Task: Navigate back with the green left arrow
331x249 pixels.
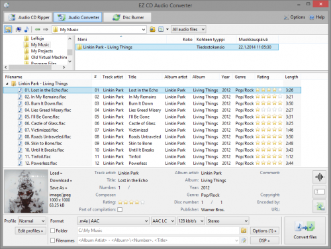Action: tap(38, 29)
